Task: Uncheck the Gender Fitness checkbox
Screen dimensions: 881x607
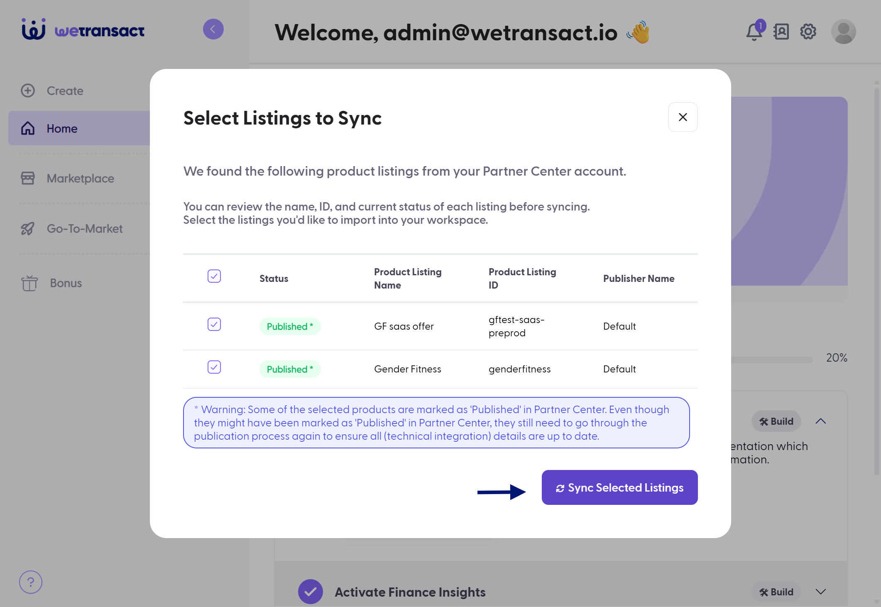Action: point(214,367)
